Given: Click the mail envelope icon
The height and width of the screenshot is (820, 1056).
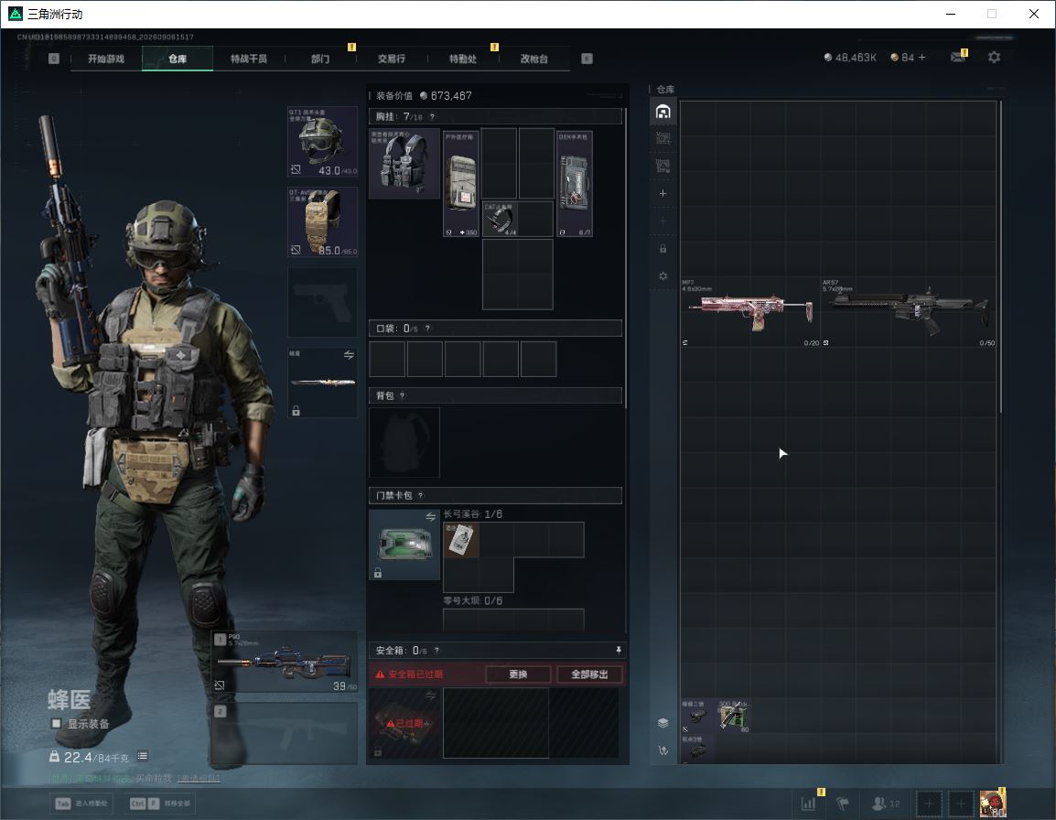Looking at the screenshot, I should tap(958, 58).
